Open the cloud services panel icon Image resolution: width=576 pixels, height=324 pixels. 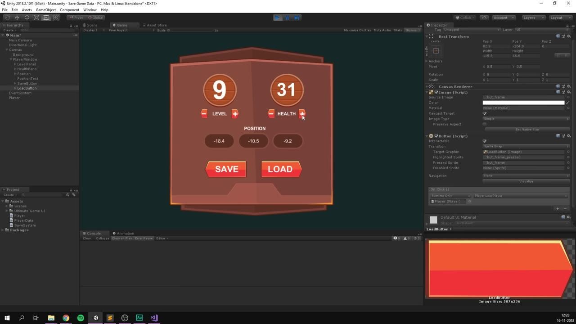click(x=484, y=18)
